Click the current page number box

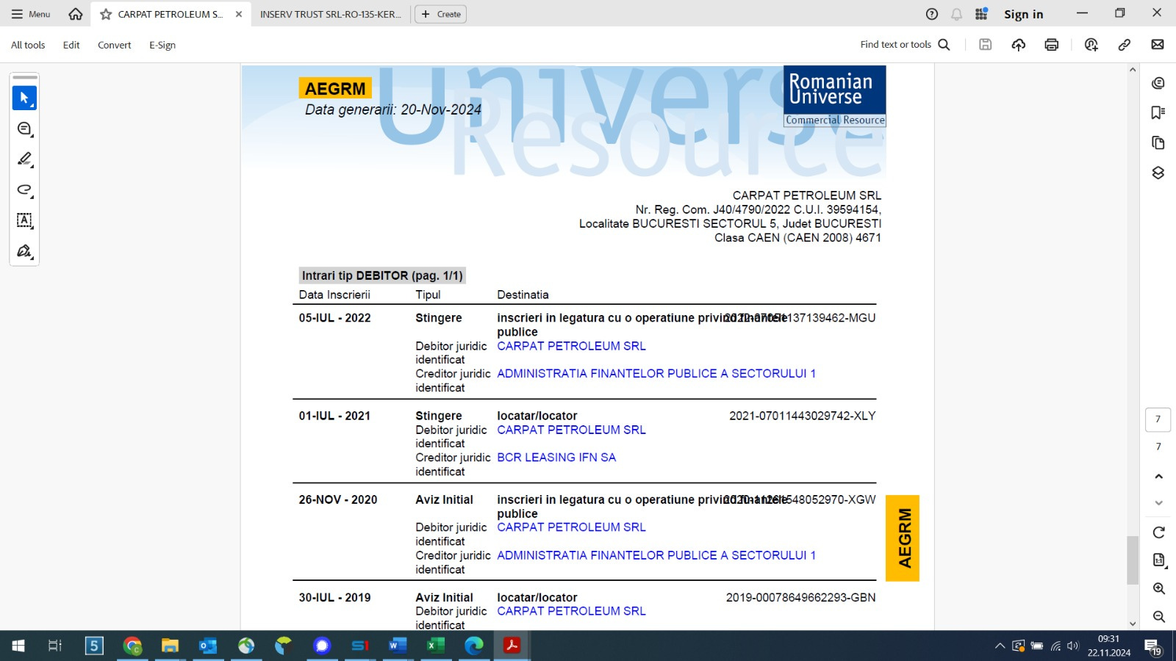(1158, 419)
